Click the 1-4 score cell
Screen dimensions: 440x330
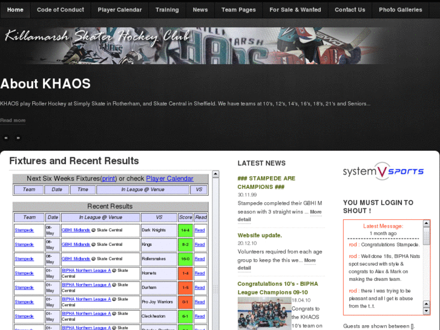[x=185, y=273]
